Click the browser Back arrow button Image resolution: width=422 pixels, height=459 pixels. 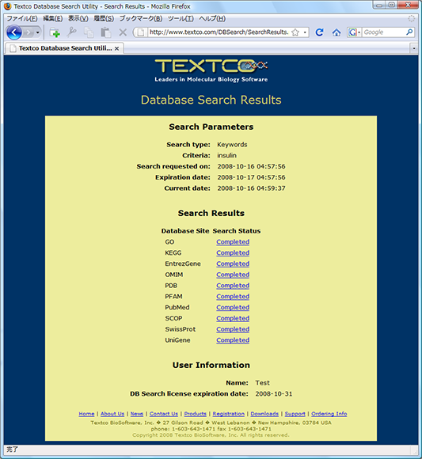[14, 32]
